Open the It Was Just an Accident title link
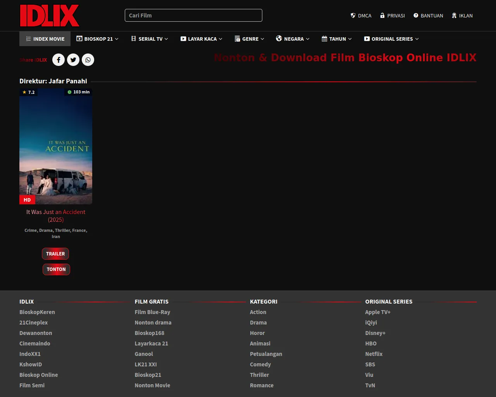This screenshot has height=397, width=496. coord(56,216)
